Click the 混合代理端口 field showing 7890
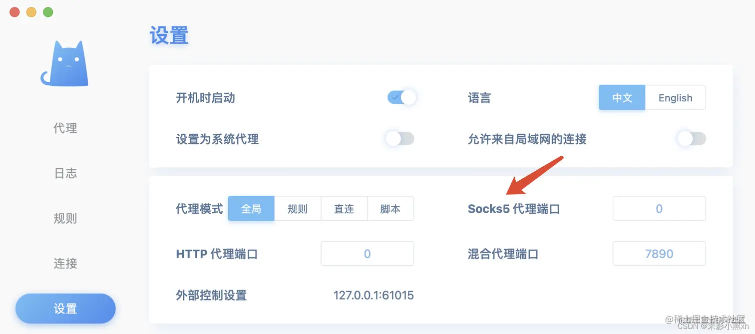The image size is (755, 334). (659, 253)
